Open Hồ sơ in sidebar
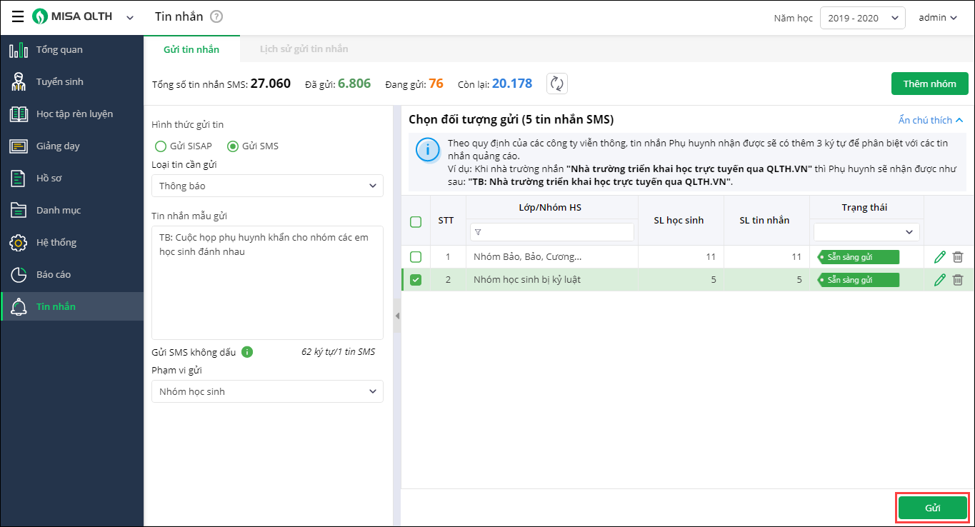The width and height of the screenshot is (975, 527). [x=72, y=179]
